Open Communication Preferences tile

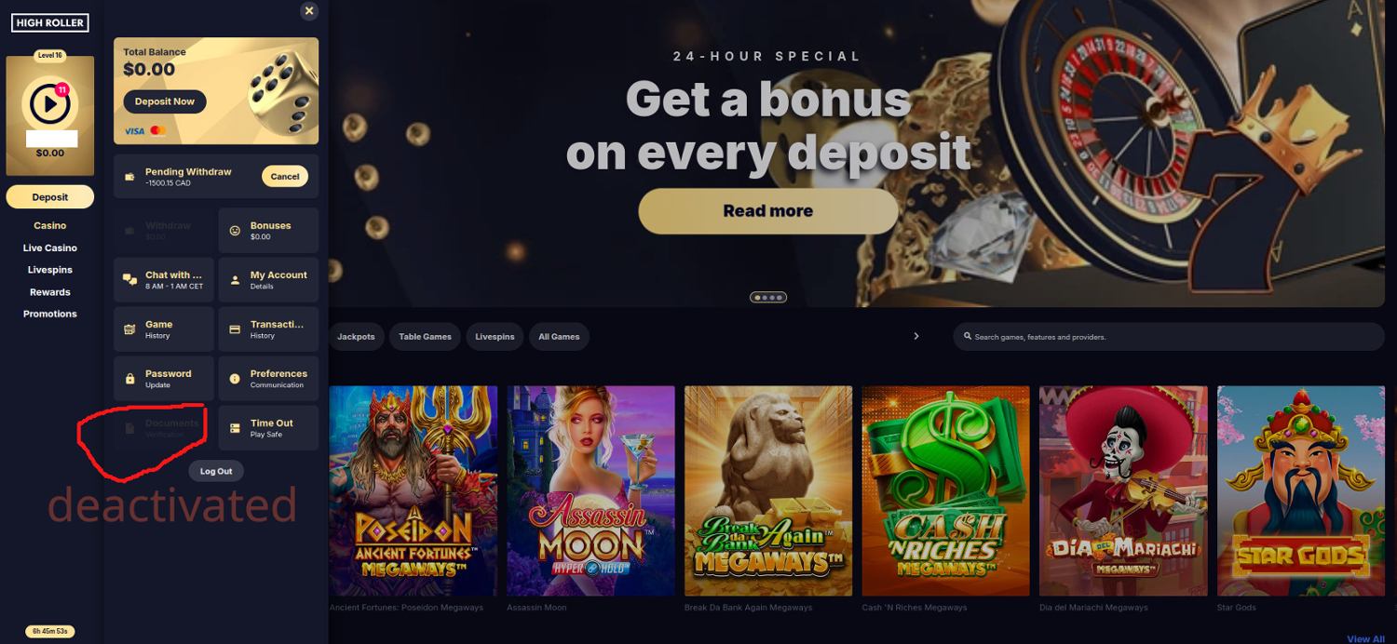pos(268,378)
